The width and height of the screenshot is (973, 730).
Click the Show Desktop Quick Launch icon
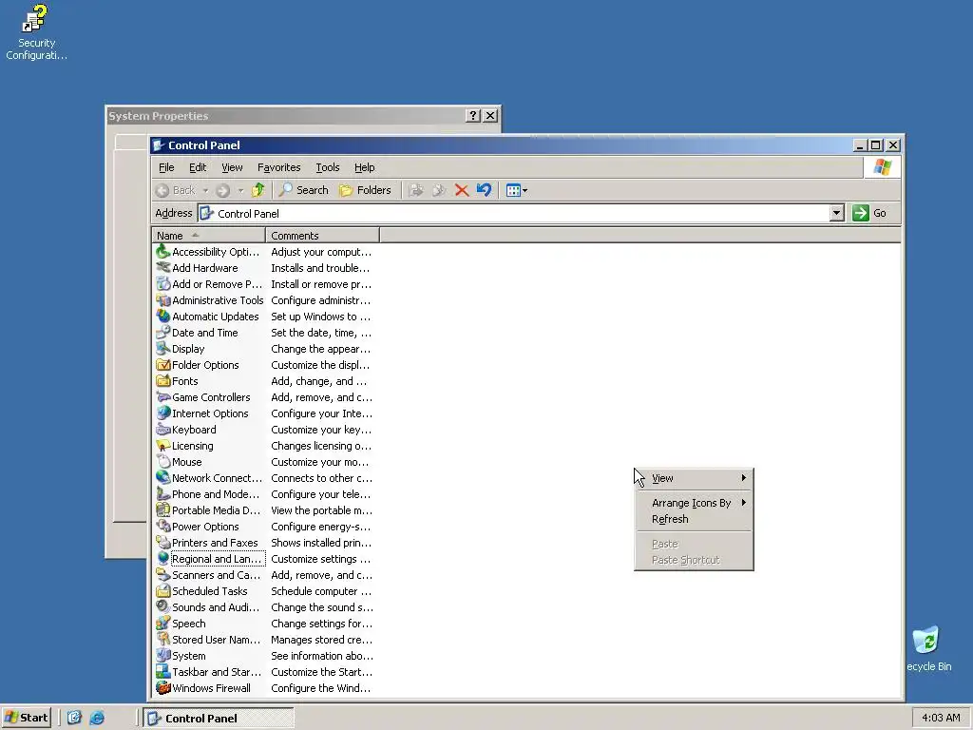point(74,718)
